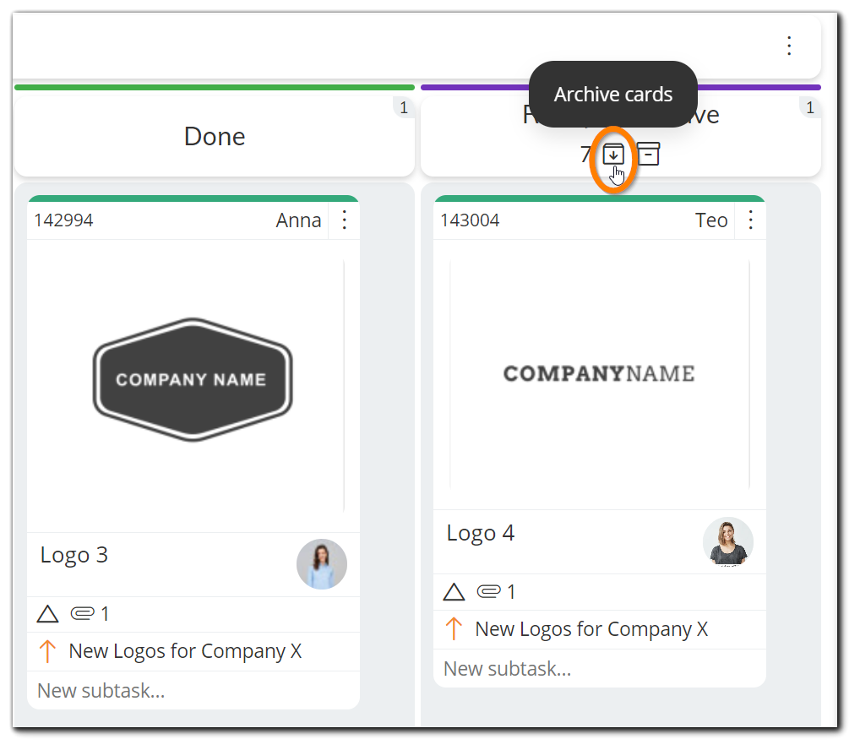This screenshot has width=860, height=750.
Task: Click the green color bar on card 142994
Action: pos(193,198)
